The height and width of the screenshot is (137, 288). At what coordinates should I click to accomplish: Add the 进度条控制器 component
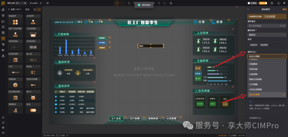33,83
